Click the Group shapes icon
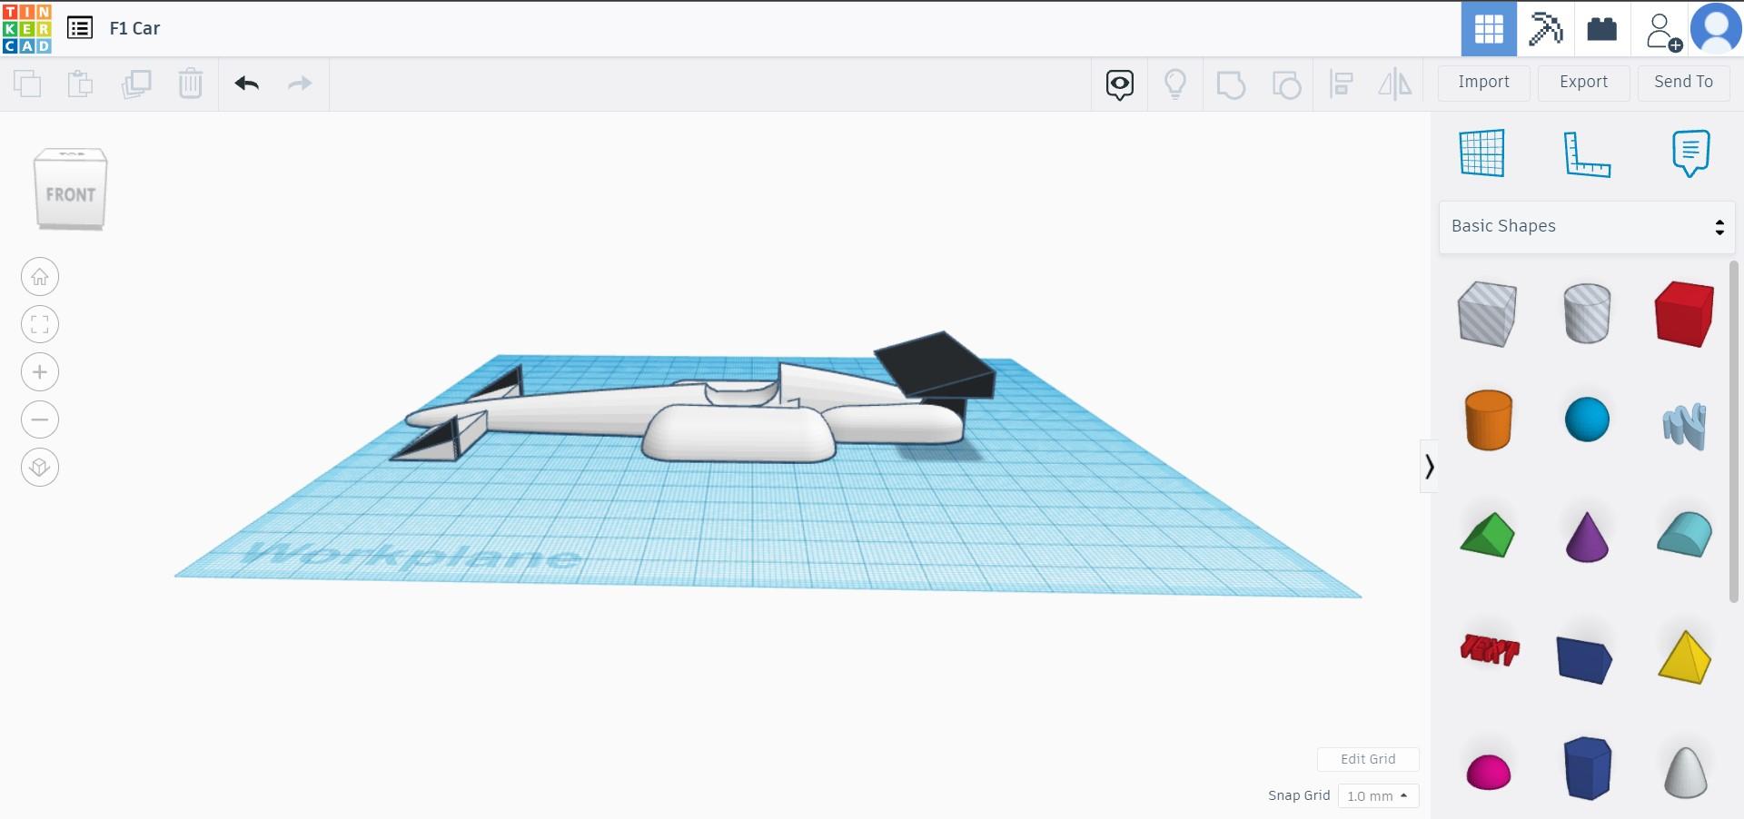1744x819 pixels. [1231, 84]
